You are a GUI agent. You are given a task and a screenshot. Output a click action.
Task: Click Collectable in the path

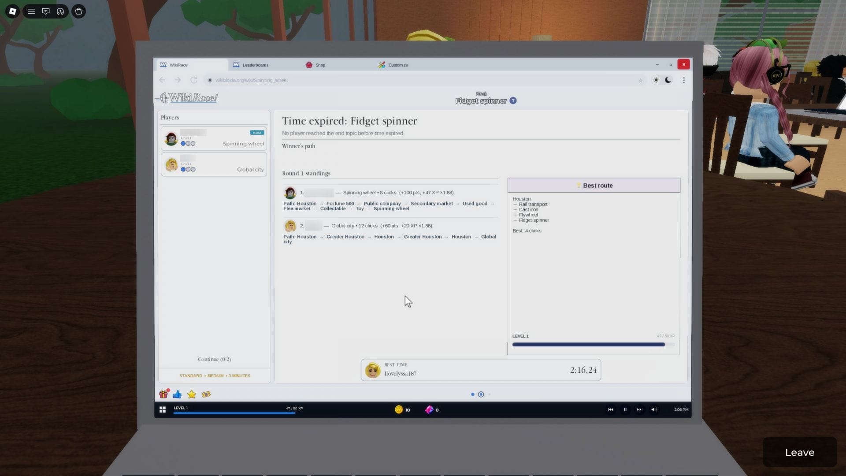coord(333,209)
